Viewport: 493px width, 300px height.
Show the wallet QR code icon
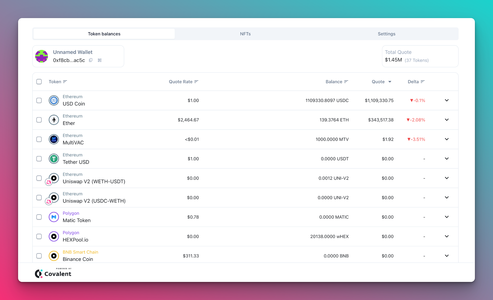coord(100,60)
